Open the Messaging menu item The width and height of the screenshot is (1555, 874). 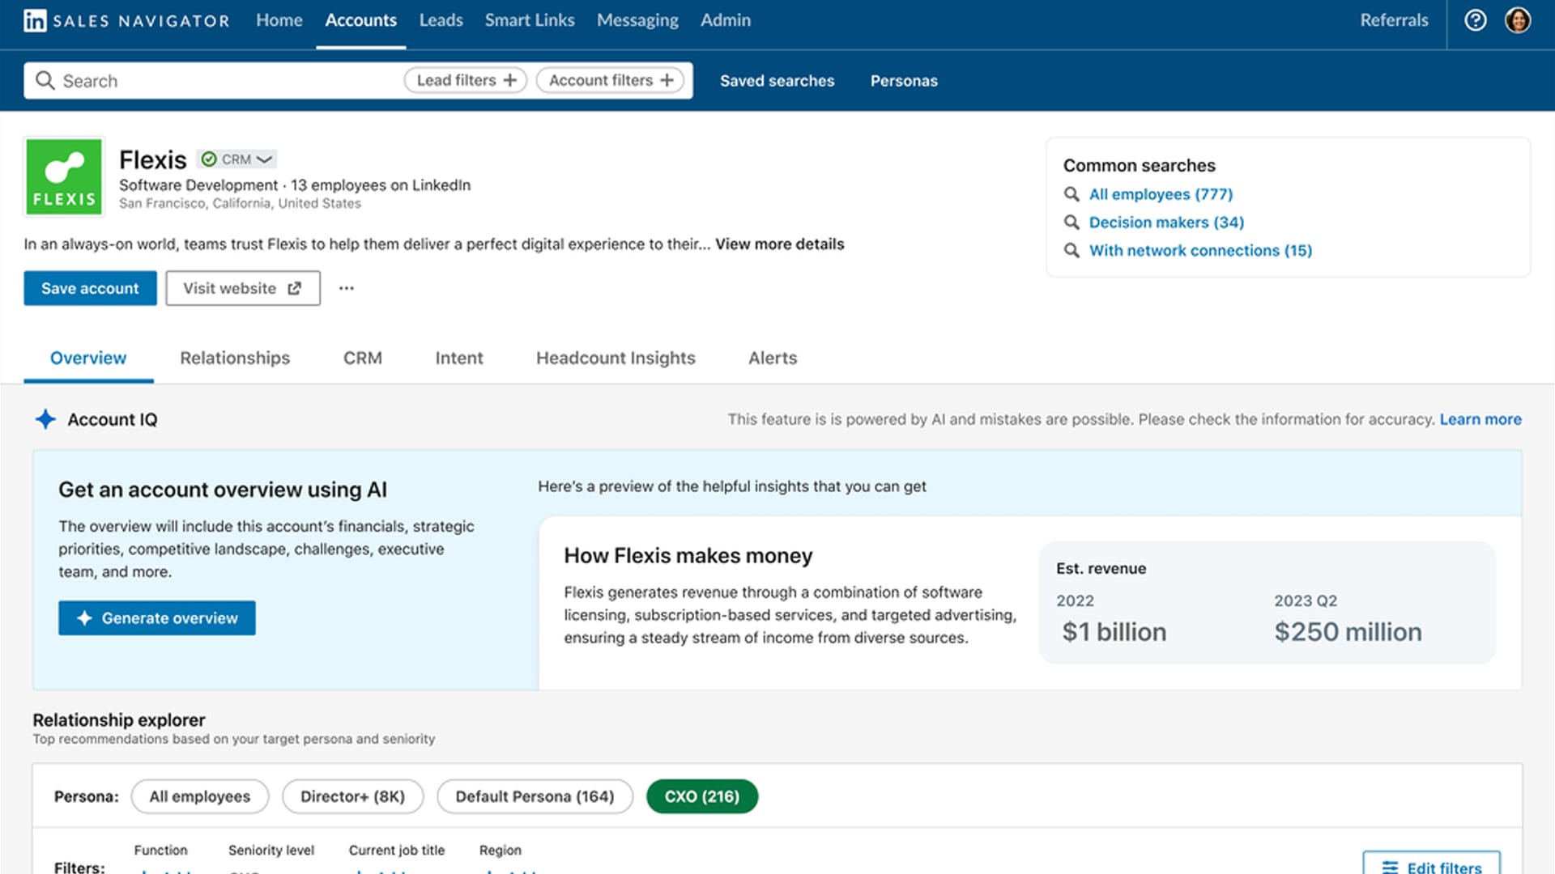[x=637, y=20]
